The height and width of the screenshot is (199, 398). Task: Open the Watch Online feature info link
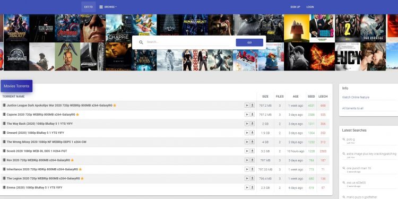(x=356, y=97)
